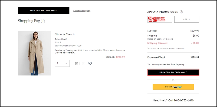Click the bag item count badge
The height and width of the screenshot is (107, 217).
tap(43, 21)
